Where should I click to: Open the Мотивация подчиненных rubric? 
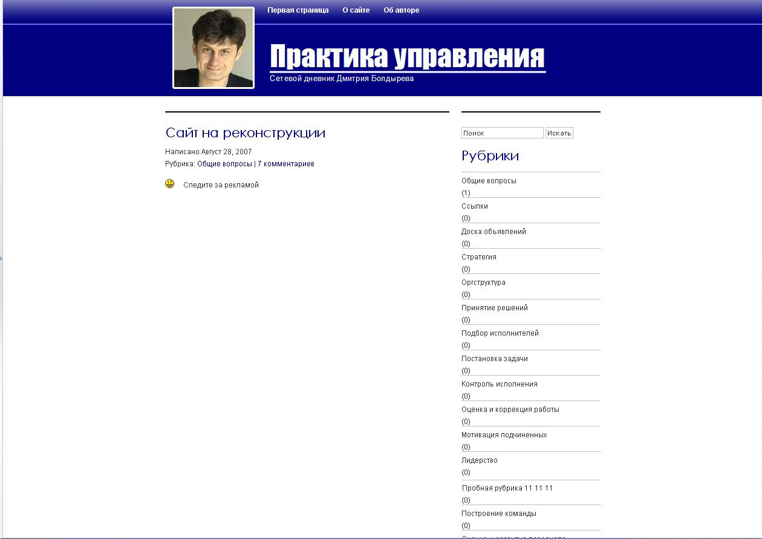point(504,434)
